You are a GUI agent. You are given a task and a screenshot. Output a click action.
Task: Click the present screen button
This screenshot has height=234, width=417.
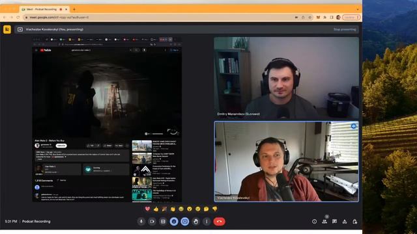185,221
